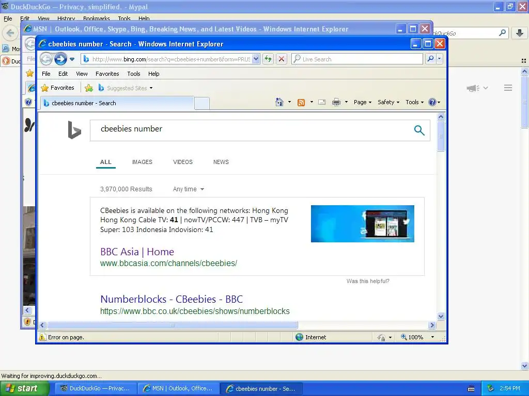Open the Tools menu in IE menu bar
529x396 pixels.
pyautogui.click(x=134, y=74)
